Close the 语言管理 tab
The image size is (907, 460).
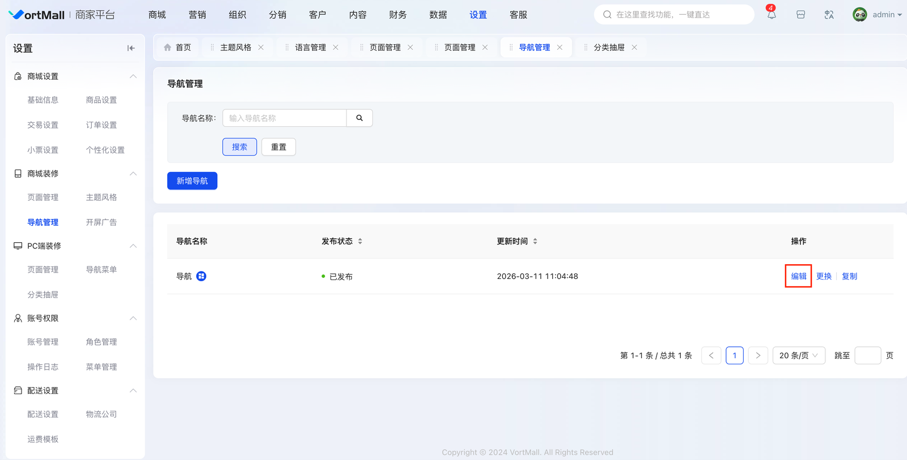click(x=336, y=48)
